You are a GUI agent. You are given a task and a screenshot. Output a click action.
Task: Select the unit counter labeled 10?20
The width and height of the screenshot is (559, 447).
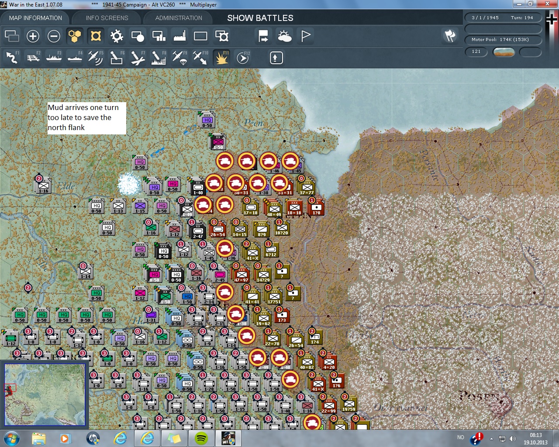(x=282, y=227)
